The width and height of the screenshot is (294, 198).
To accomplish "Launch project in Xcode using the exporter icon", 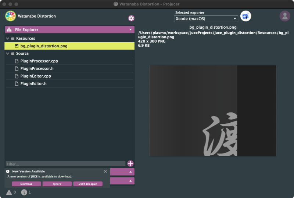I will pos(245,17).
